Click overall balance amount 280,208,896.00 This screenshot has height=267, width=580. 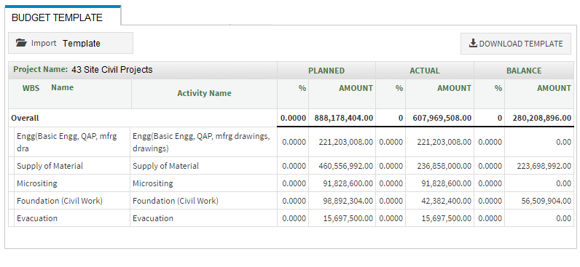542,118
